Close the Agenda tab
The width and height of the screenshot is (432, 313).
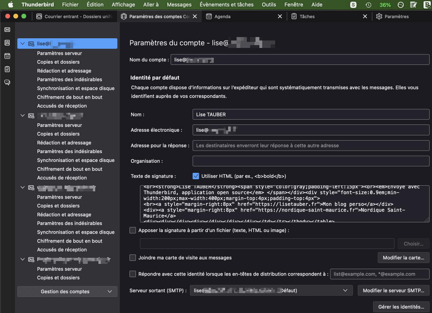tap(280, 17)
